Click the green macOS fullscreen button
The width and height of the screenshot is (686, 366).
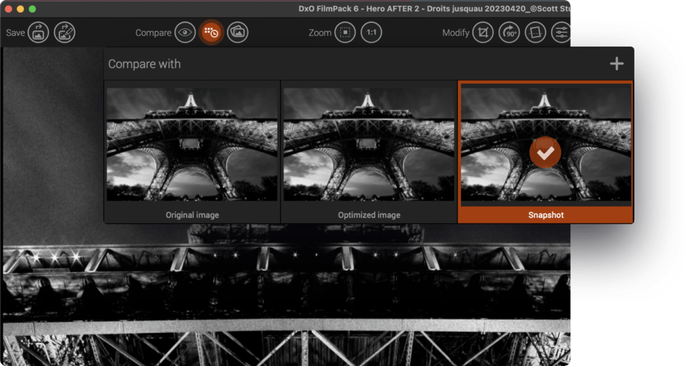tap(33, 9)
